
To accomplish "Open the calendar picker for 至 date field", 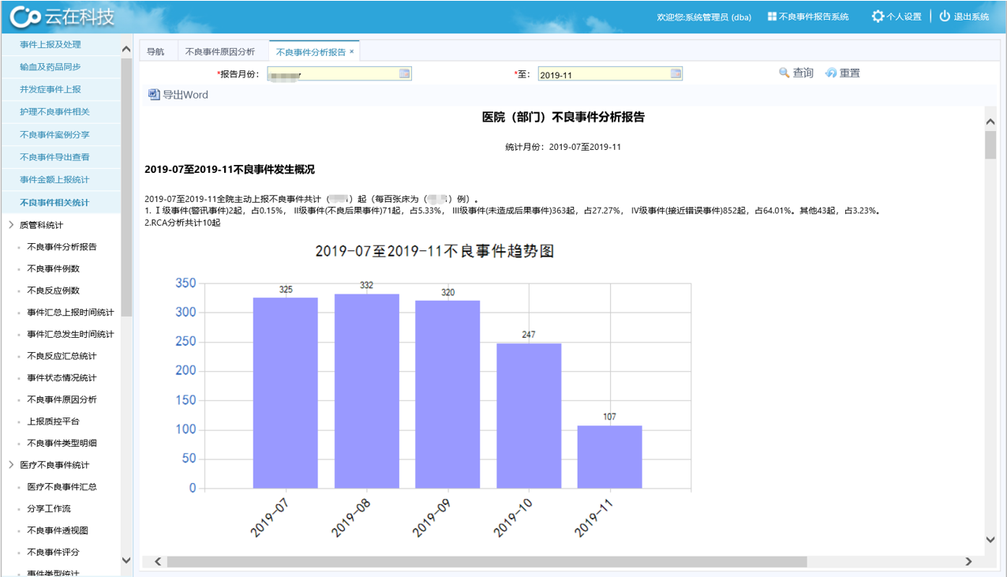I will [676, 73].
